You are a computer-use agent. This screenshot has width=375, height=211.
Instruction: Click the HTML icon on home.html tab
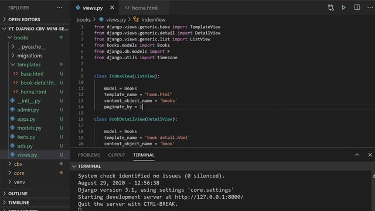(x=127, y=8)
